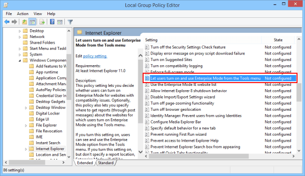The width and height of the screenshot is (305, 176).
Task: Switch to the Extended tab
Action: [x=85, y=163]
